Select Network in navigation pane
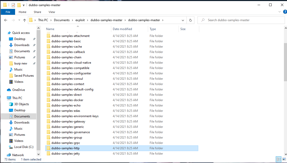The width and height of the screenshot is (287, 163). point(18,155)
